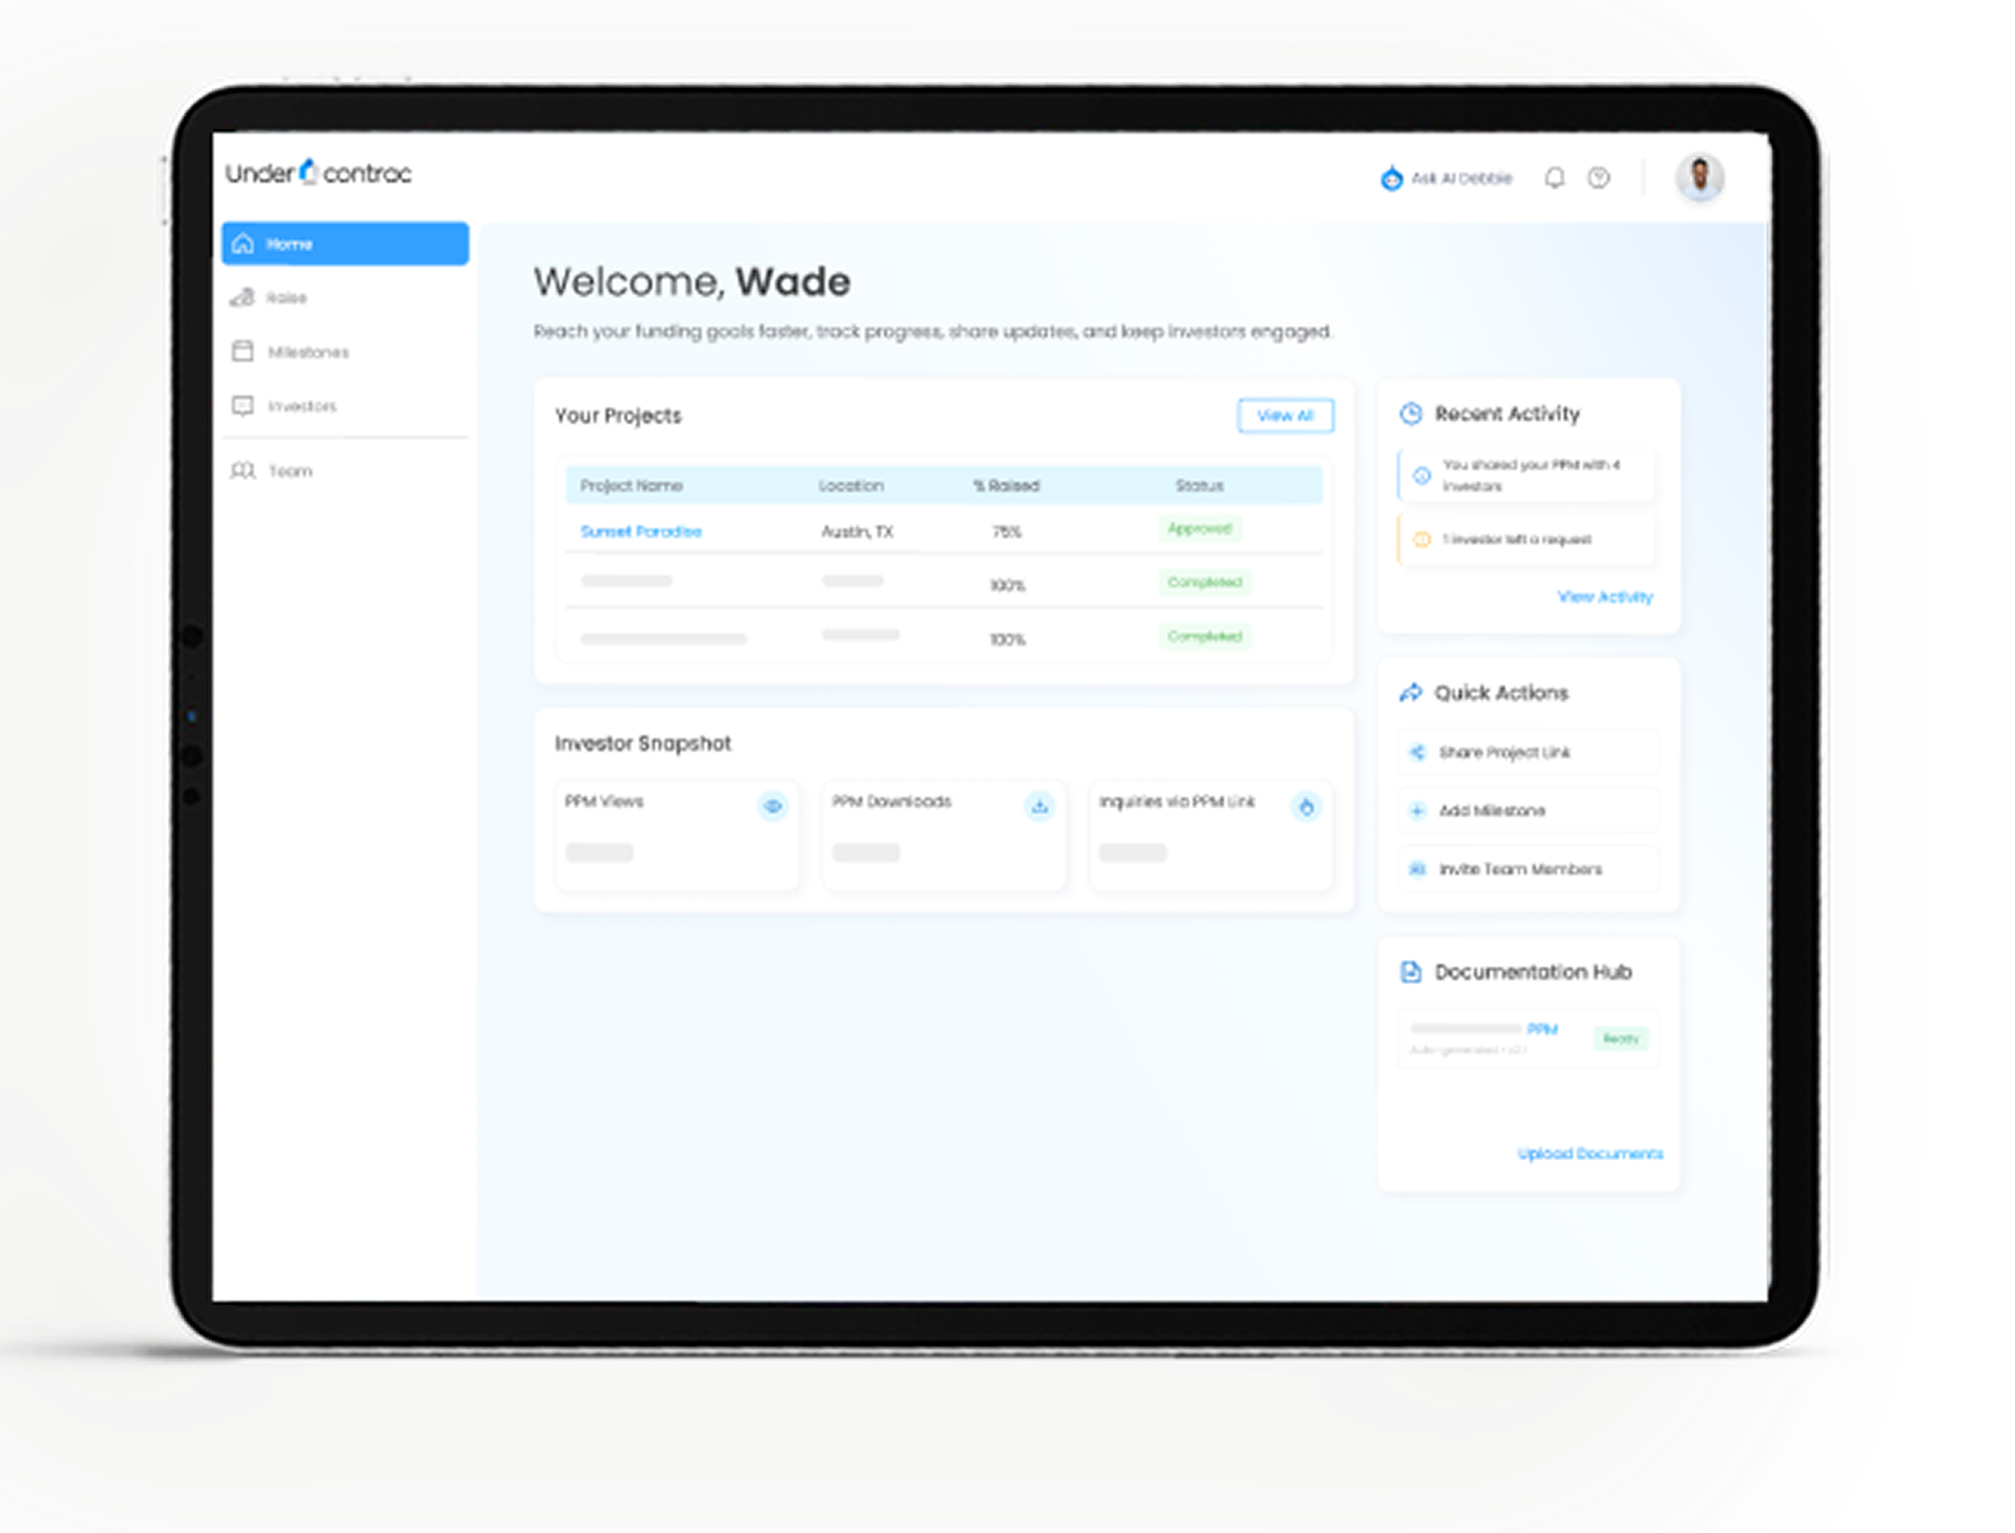The image size is (2015, 1533).
Task: Click the Ask AI Debbie assistant icon
Action: (1391, 178)
